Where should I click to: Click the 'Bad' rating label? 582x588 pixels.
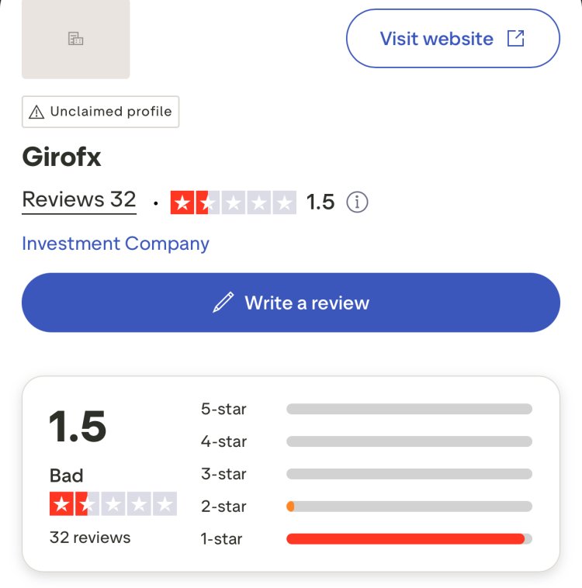pos(67,476)
